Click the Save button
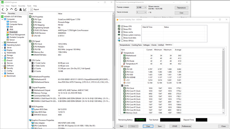This screenshot has width=230, height=129. point(160,126)
